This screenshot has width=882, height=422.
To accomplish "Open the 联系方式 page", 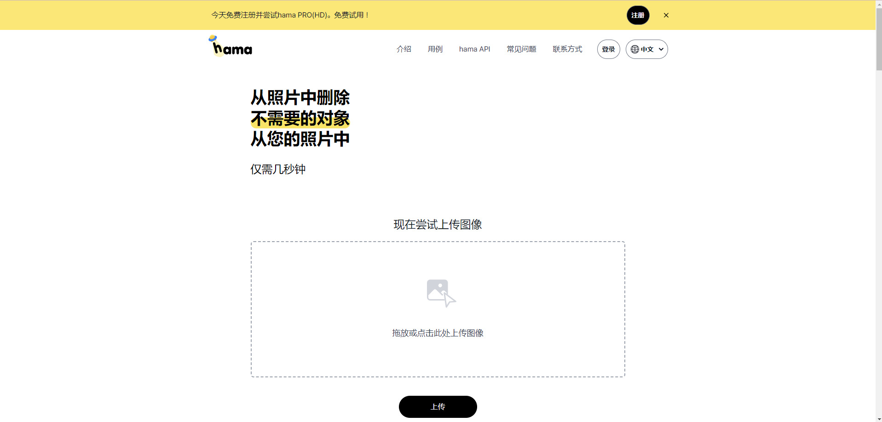I will click(567, 49).
